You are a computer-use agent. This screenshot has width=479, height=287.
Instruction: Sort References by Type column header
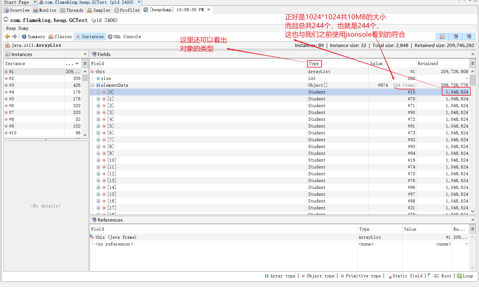380,229
